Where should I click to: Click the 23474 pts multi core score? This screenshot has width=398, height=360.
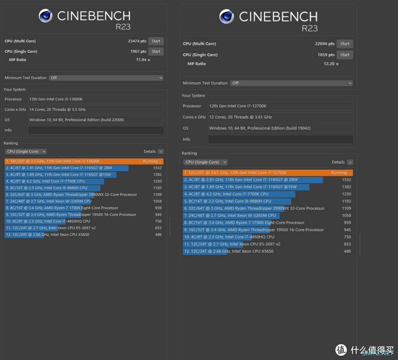pos(137,41)
